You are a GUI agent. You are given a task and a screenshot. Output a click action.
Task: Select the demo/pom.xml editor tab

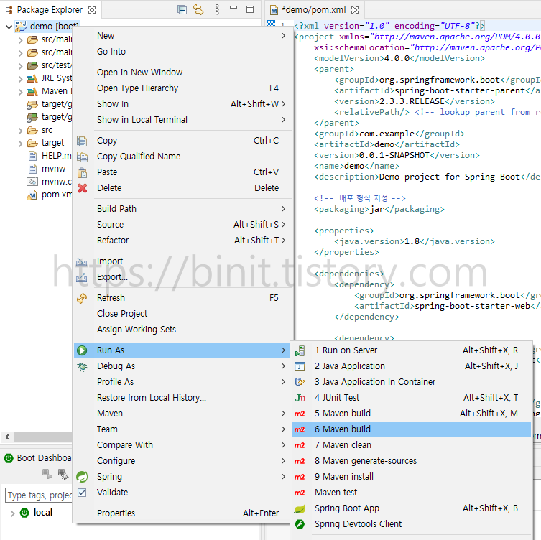[x=314, y=10]
